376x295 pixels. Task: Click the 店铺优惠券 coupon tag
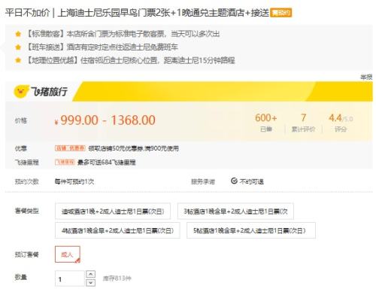[70, 148]
